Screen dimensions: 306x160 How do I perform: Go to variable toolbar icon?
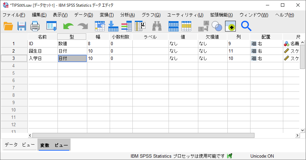[x=113, y=26]
